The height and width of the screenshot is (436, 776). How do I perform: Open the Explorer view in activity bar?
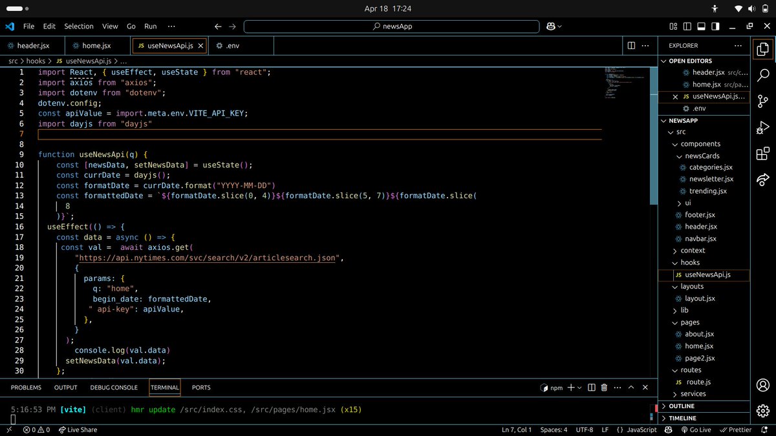pyautogui.click(x=763, y=48)
